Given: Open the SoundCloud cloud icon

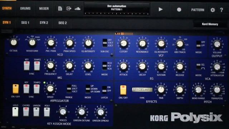Looking at the screenshot, I should pos(77,9).
